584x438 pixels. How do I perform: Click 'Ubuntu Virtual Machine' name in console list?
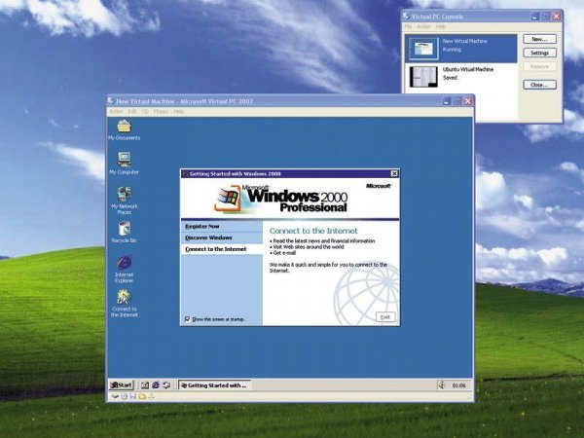pyautogui.click(x=468, y=69)
